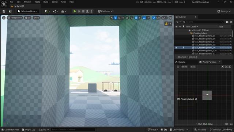The height and width of the screenshot is (132, 234).
Task: Click Build in the World Partition panel
Action: [x=193, y=67]
